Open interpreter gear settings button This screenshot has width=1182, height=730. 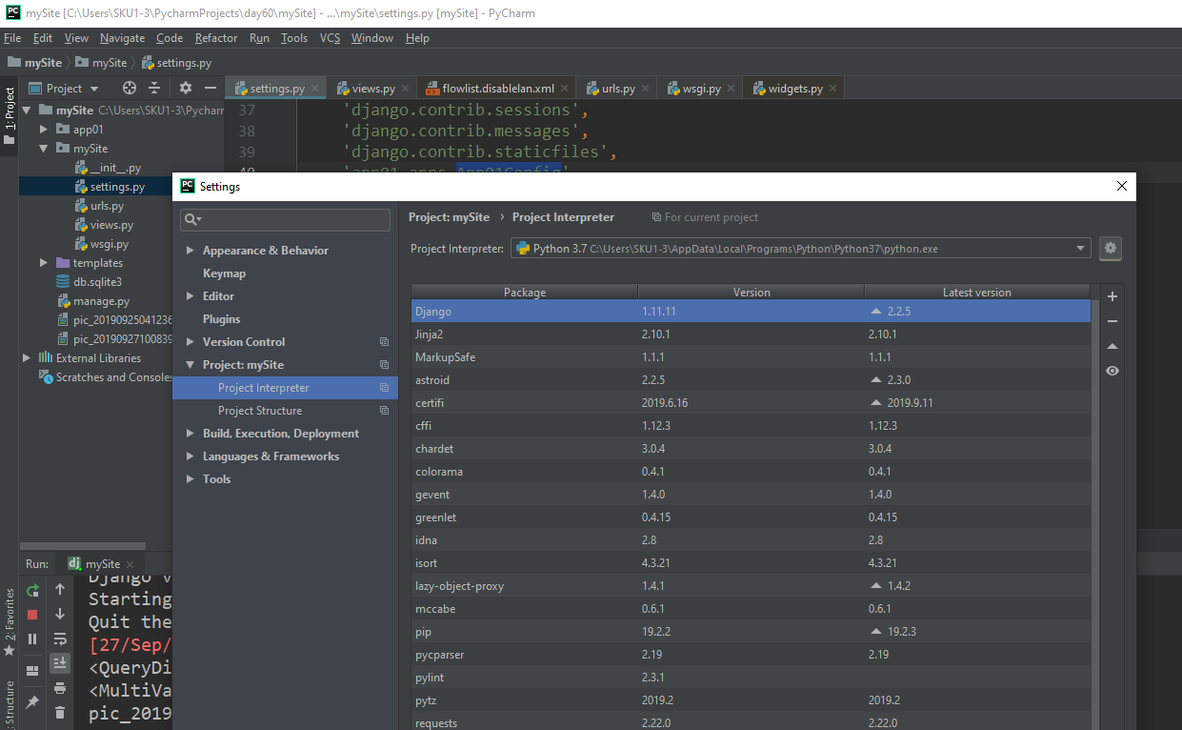pos(1111,249)
